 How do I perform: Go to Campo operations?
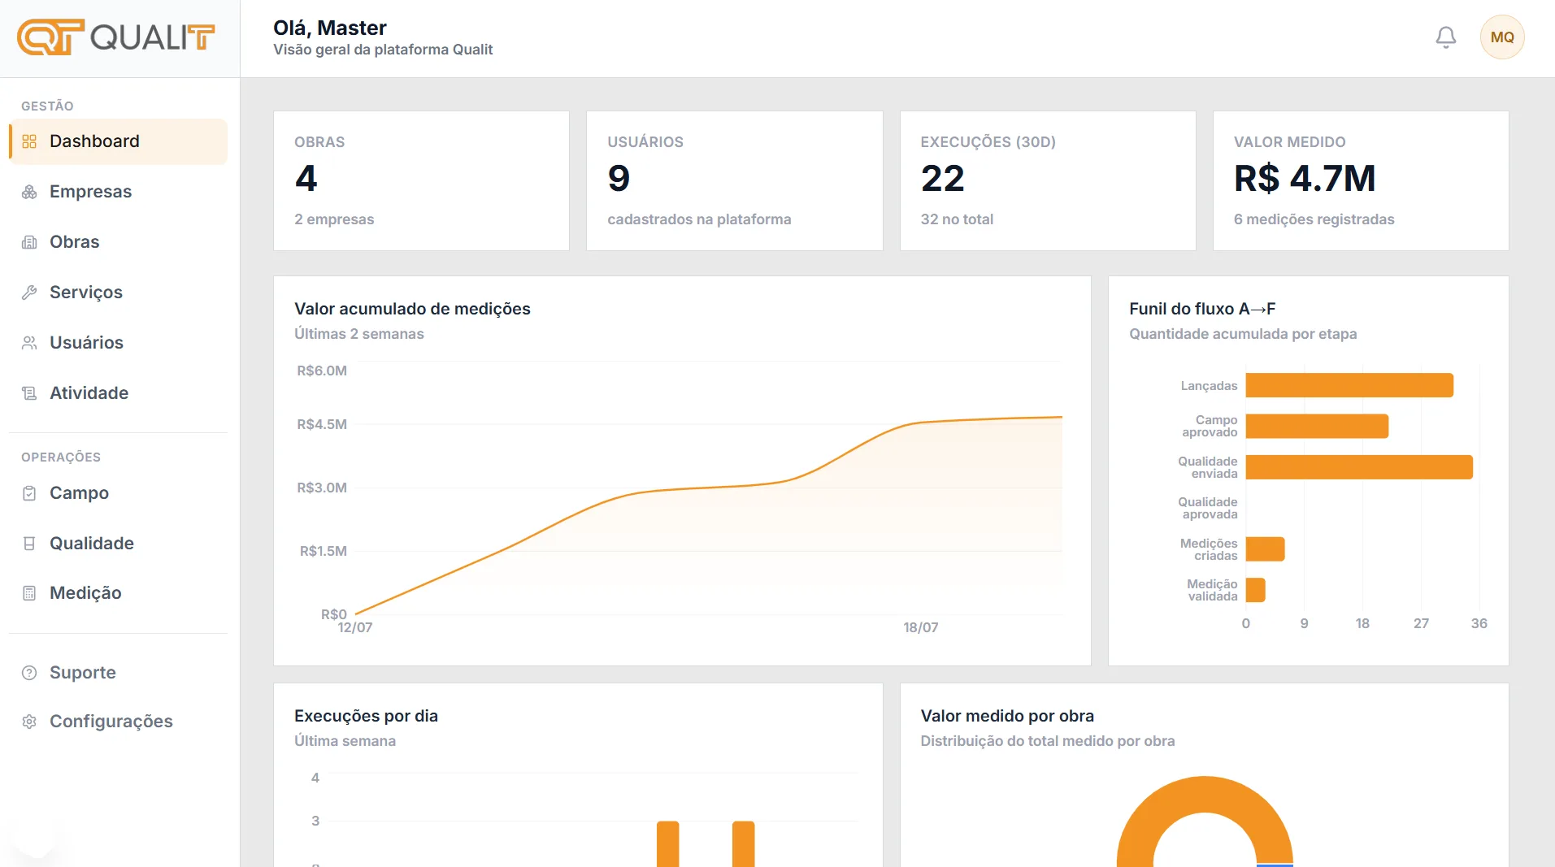(118, 493)
